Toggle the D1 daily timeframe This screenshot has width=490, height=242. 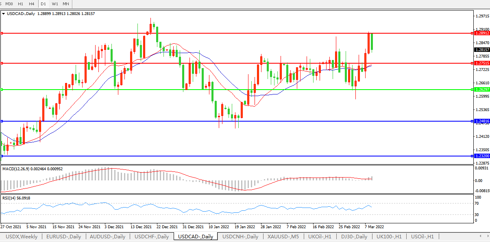pos(43,4)
